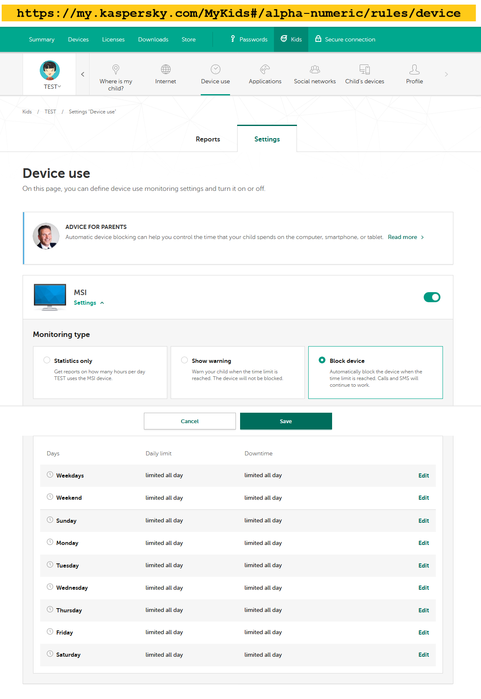
Task: Click the TEST breadcrumb link
Action: pyautogui.click(x=50, y=112)
